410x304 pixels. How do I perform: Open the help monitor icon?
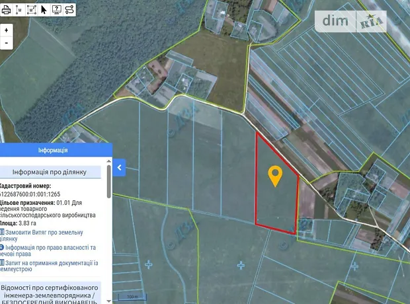pyautogui.click(x=56, y=9)
